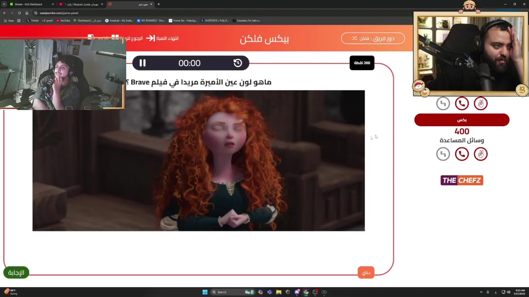
Task: Close the Stream - Kick Dashboard tab
Action: tap(52, 4)
